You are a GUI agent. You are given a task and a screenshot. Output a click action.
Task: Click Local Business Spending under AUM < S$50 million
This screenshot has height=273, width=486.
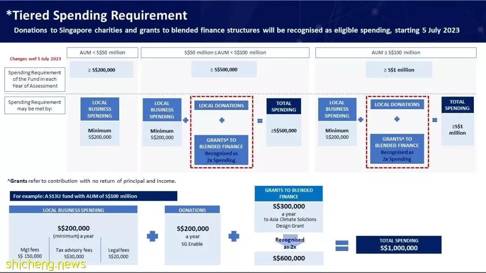(99, 109)
